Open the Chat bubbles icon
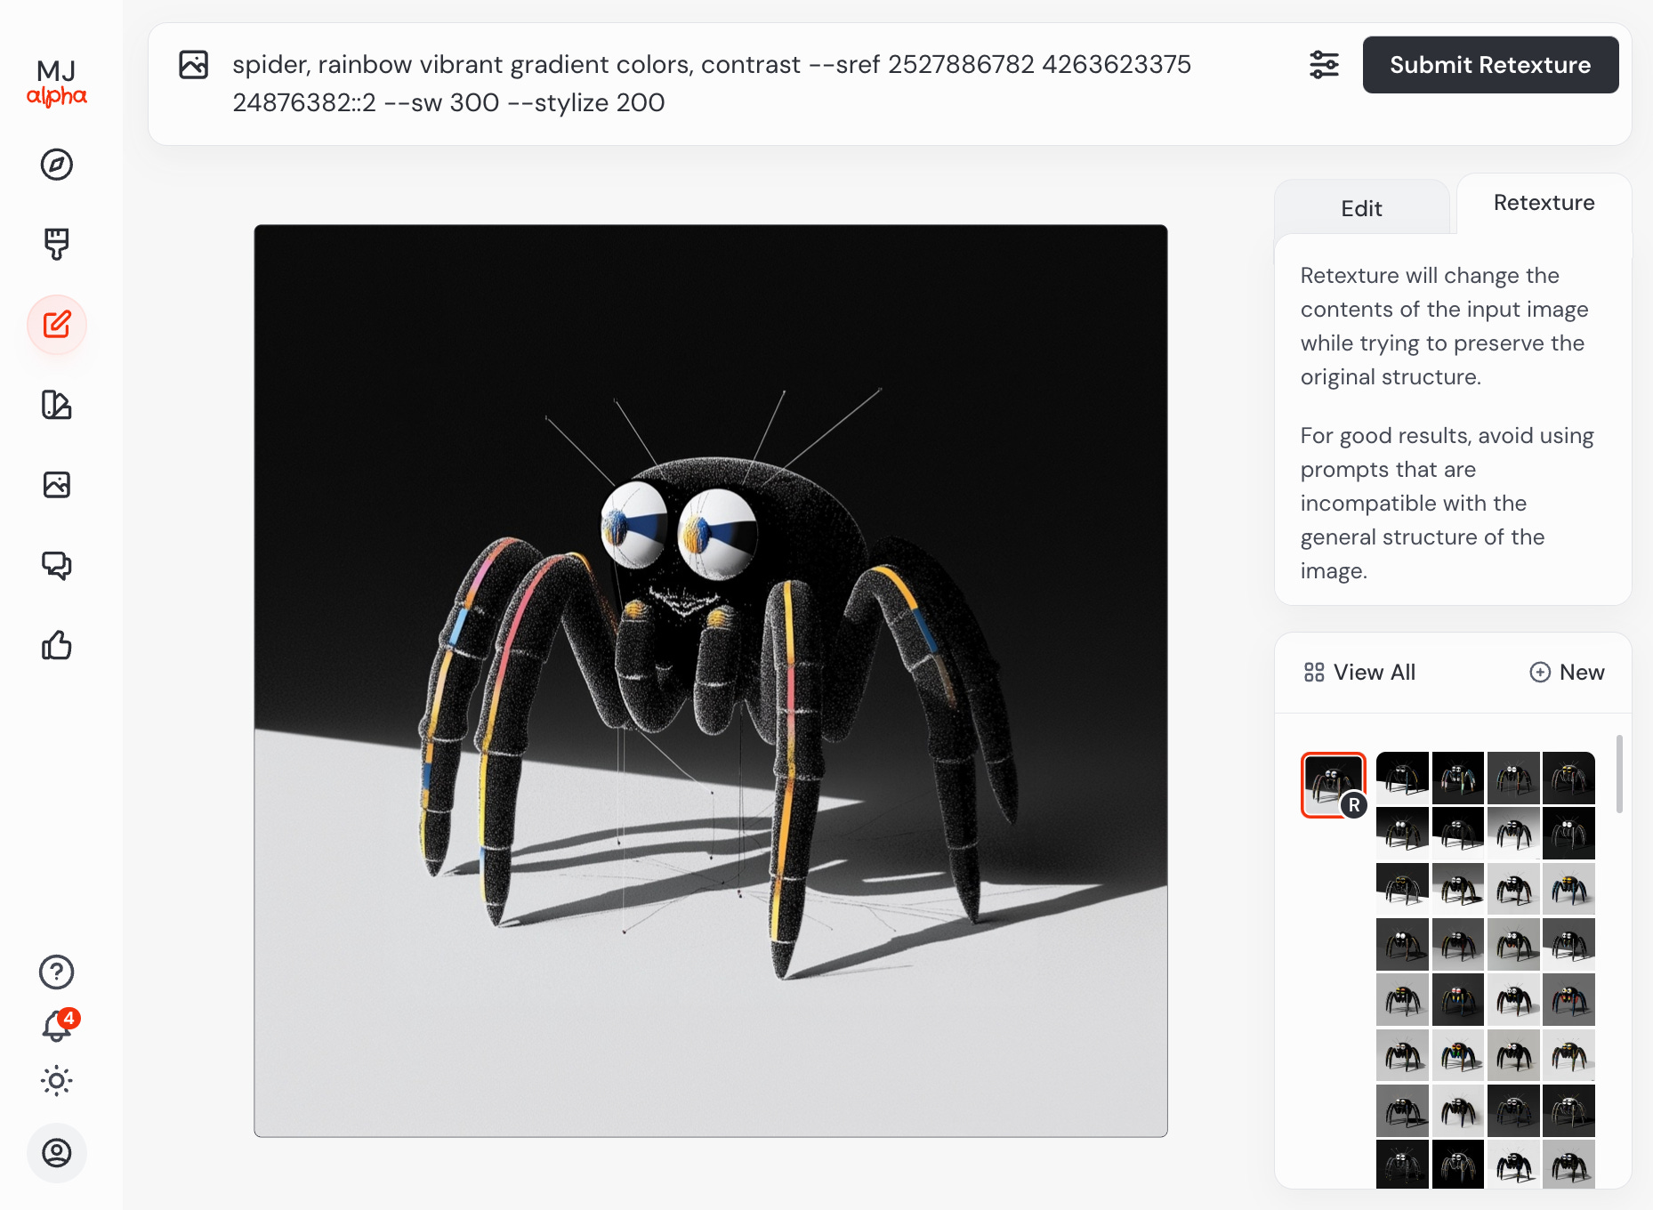 click(x=57, y=565)
